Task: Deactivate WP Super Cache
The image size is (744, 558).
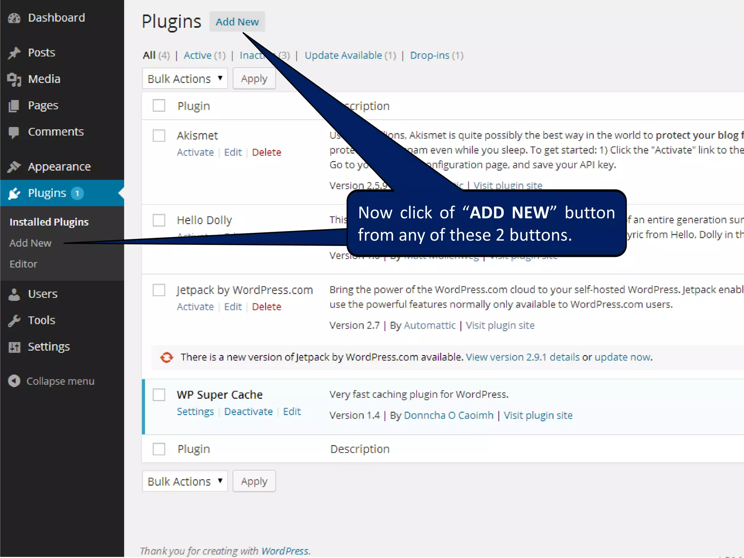Action: pyautogui.click(x=248, y=412)
